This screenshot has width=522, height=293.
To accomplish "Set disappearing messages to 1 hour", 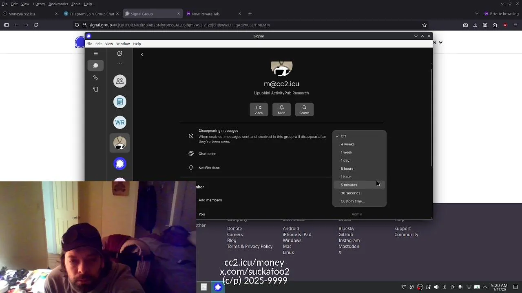I will tap(359, 177).
